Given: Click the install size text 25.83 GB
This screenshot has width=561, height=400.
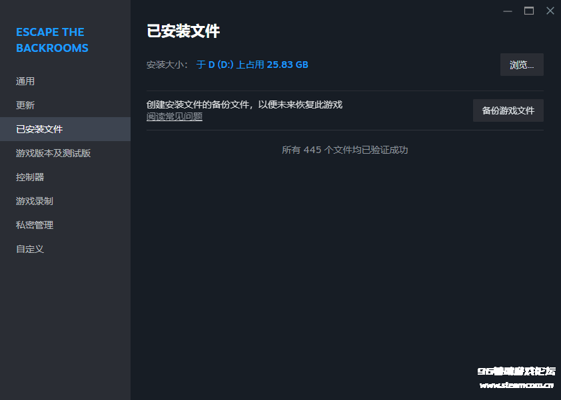Looking at the screenshot, I should 287,65.
